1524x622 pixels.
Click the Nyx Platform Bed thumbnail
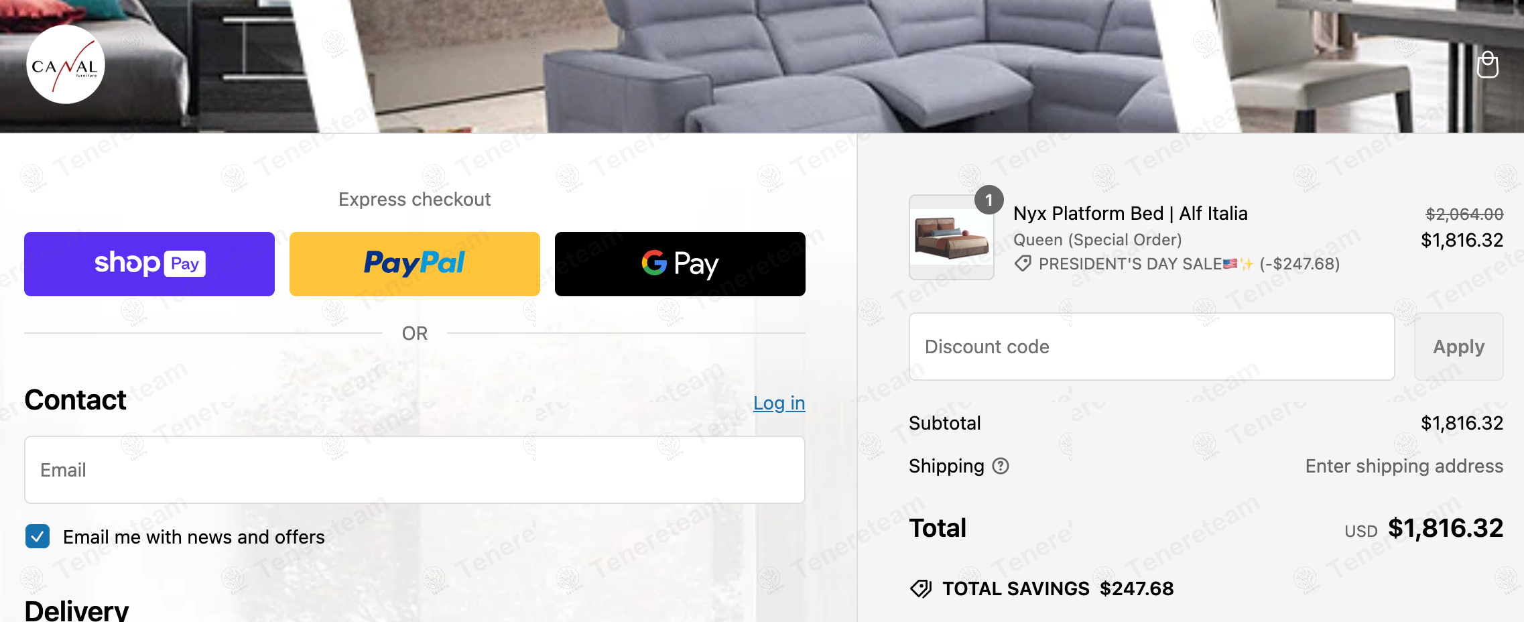951,237
